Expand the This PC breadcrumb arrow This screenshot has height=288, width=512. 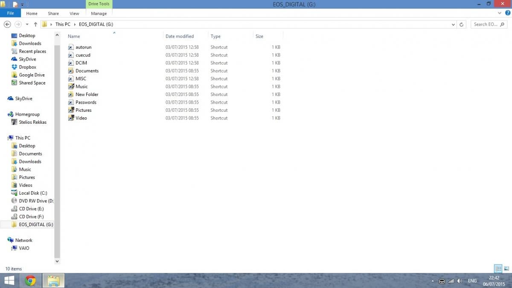pyautogui.click(x=74, y=25)
